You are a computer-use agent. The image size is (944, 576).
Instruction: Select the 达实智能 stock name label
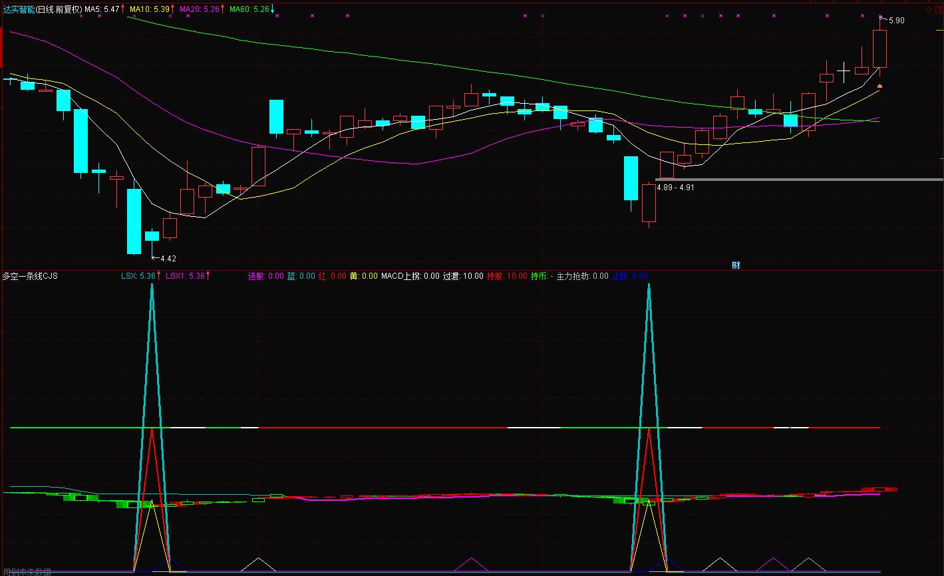pos(18,9)
